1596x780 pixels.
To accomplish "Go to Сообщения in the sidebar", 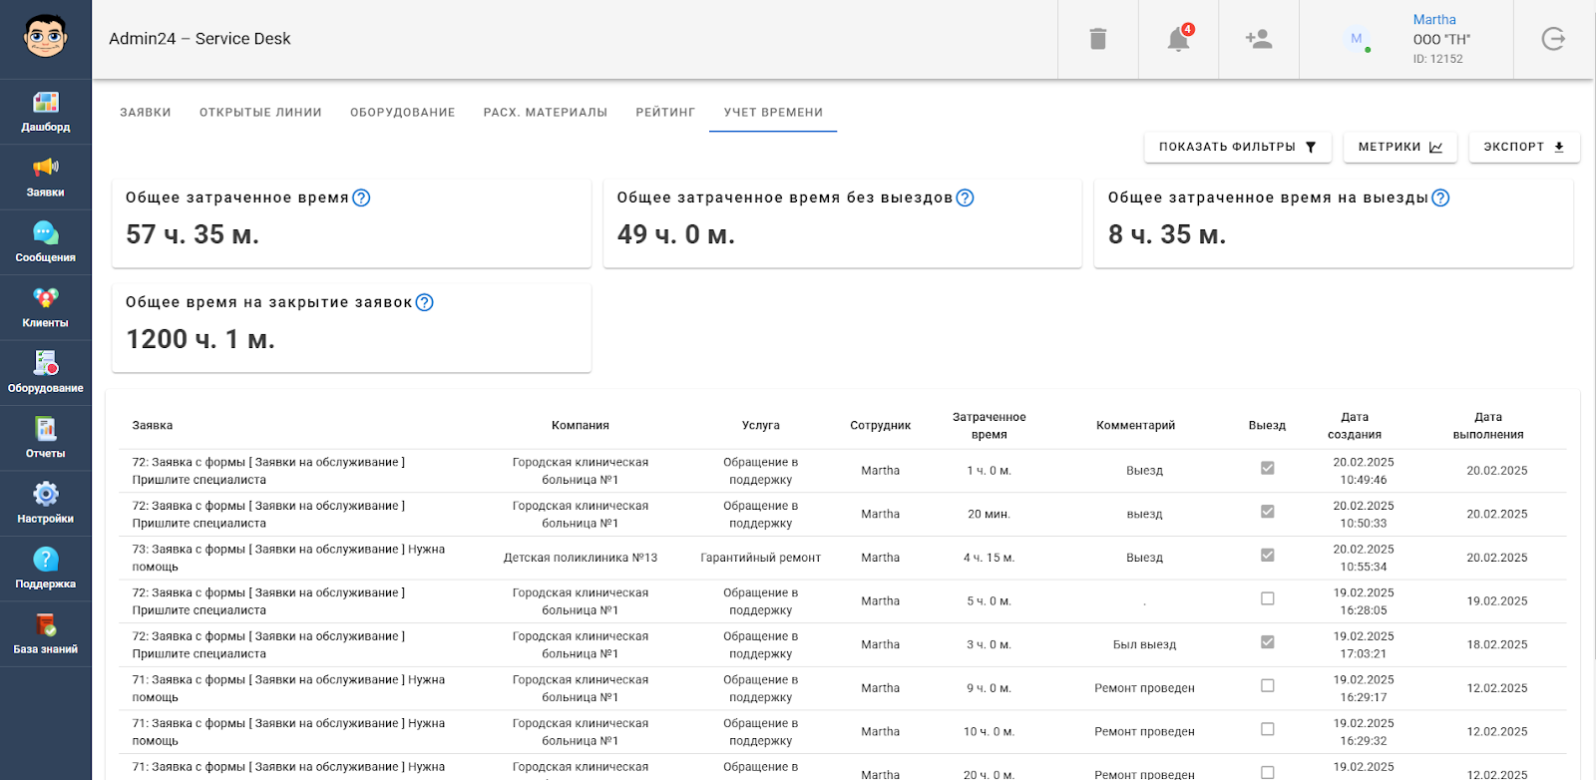I will [x=46, y=242].
